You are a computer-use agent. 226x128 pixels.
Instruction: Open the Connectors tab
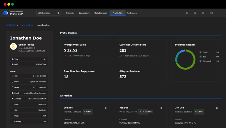(x=84, y=13)
